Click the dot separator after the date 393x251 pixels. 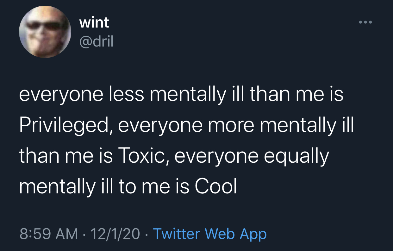[x=146, y=233]
